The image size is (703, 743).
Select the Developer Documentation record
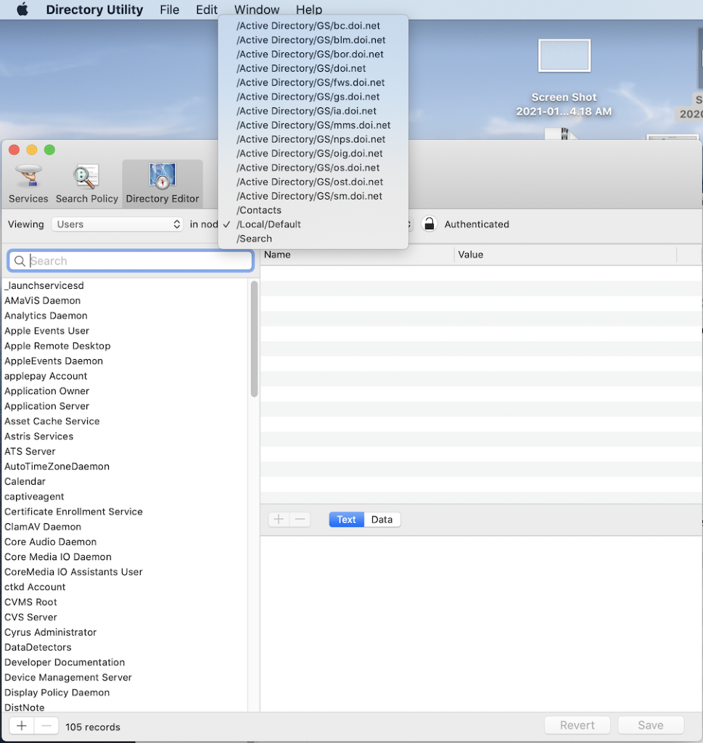coord(125,662)
